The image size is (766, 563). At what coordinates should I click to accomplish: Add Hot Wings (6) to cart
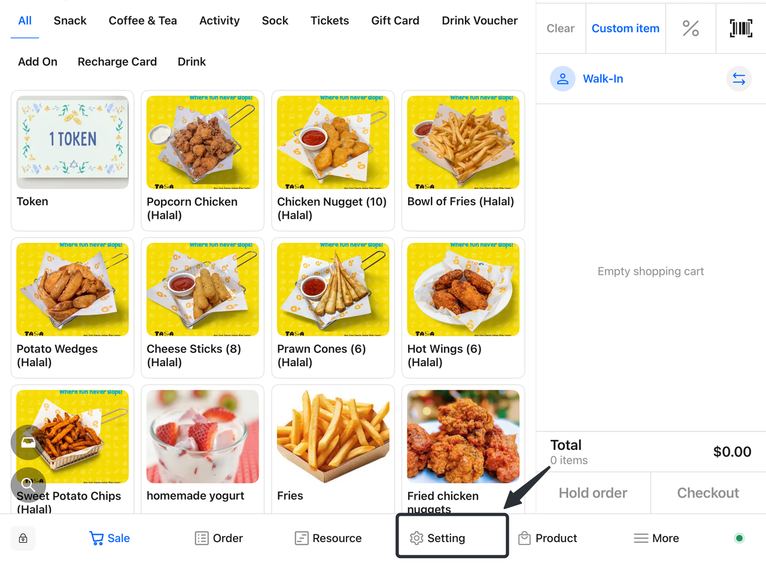point(463,307)
